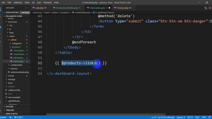Click the @endforeach directive on line 48

tap(84, 42)
